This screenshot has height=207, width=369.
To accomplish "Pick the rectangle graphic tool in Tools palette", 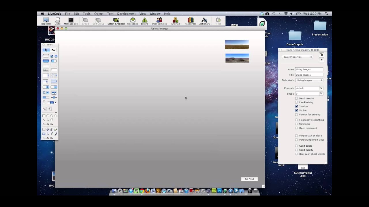I will click(x=44, y=116).
